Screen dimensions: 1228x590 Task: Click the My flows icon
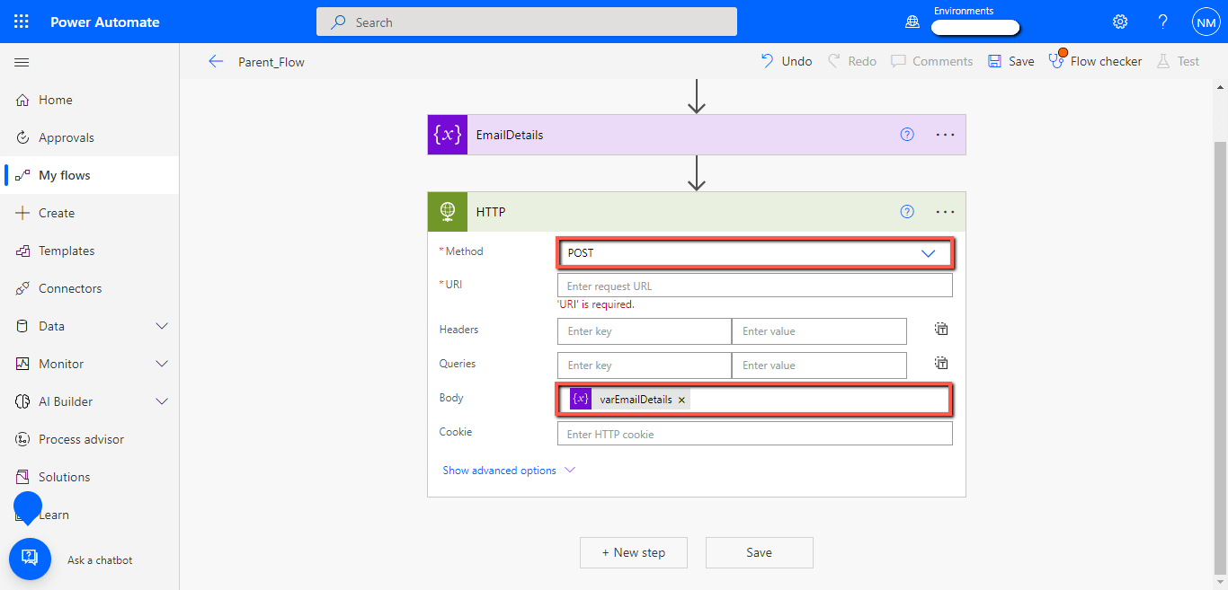pos(23,175)
